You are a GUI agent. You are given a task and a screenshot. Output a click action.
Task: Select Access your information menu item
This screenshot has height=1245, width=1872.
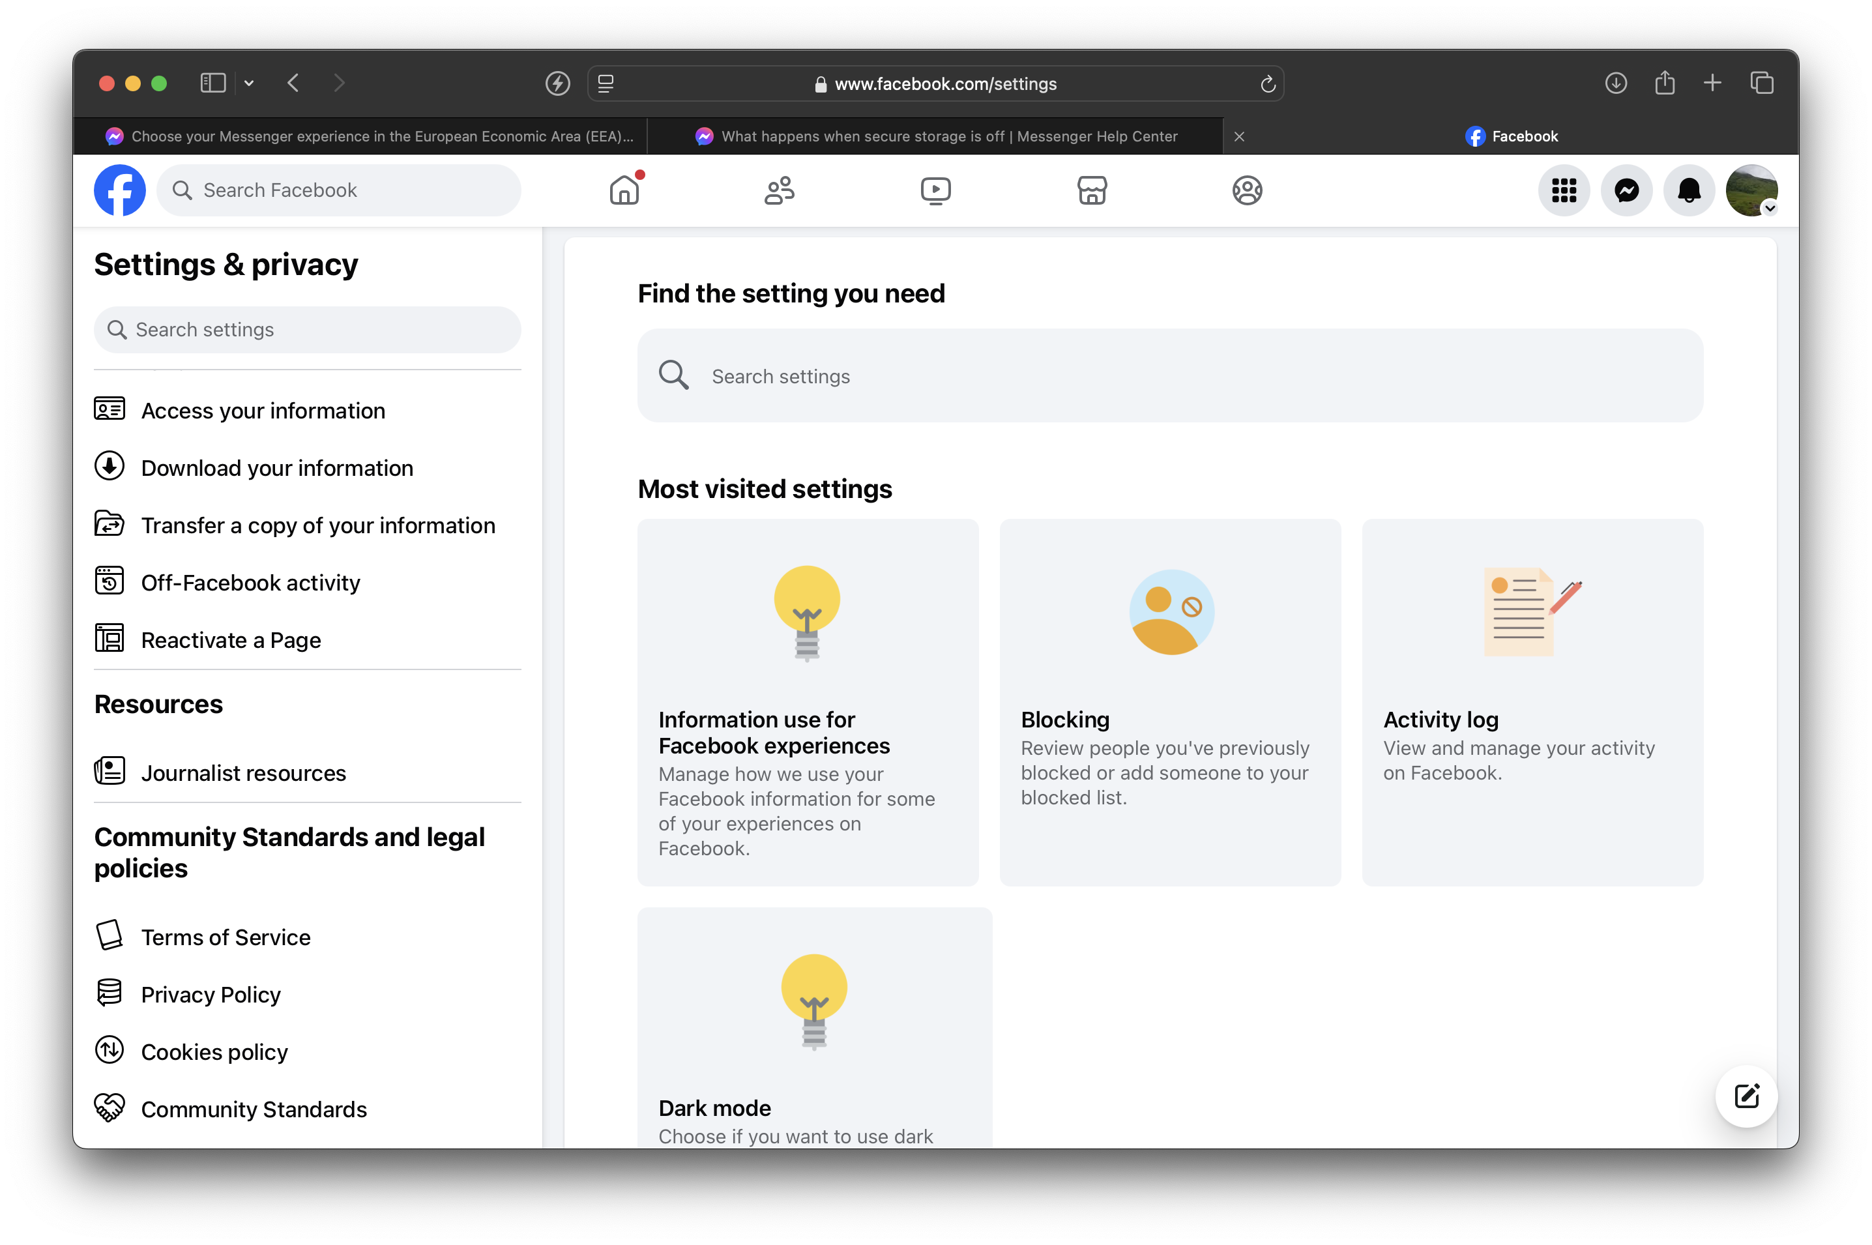[263, 410]
